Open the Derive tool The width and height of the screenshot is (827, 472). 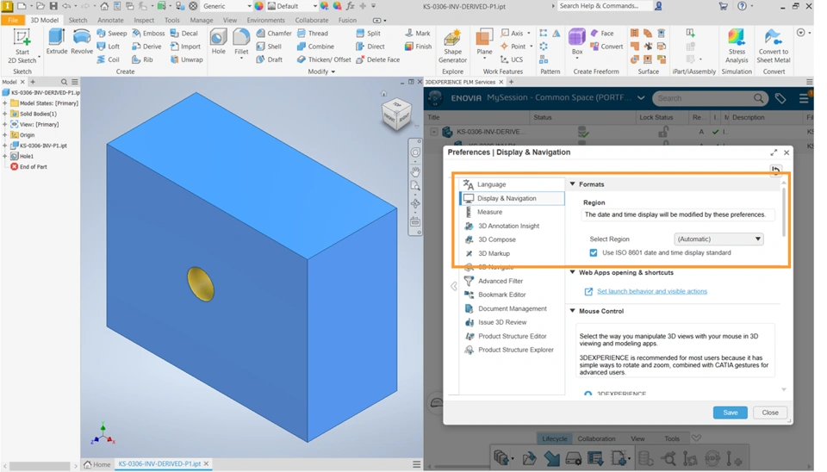pyautogui.click(x=146, y=47)
